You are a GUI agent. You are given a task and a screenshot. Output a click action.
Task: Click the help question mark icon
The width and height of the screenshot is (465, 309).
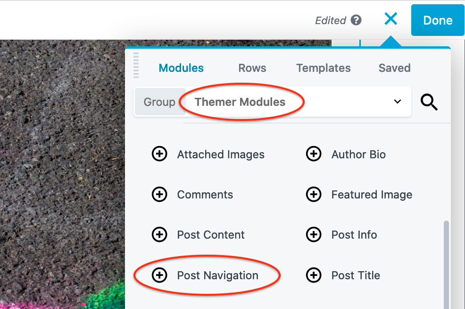point(357,20)
